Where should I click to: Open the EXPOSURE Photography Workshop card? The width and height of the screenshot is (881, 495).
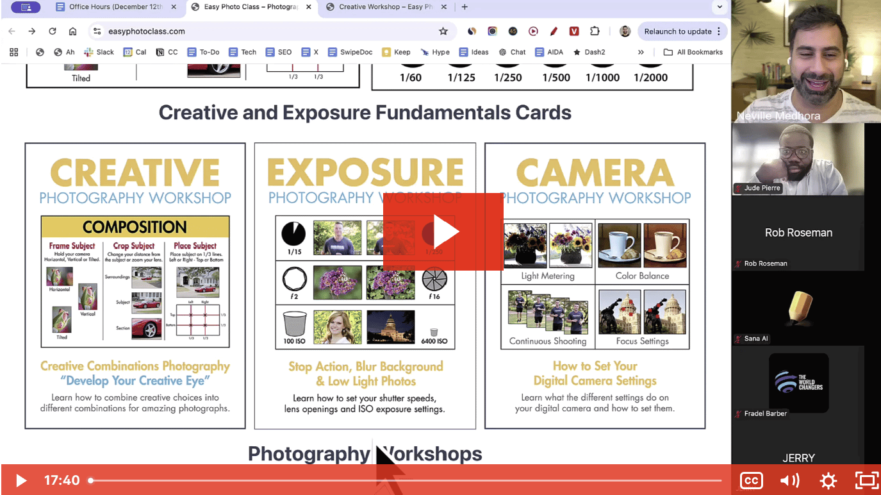point(365,286)
